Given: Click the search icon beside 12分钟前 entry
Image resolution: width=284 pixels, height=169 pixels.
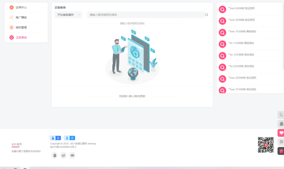Looking at the screenshot, I should (x=222, y=56).
